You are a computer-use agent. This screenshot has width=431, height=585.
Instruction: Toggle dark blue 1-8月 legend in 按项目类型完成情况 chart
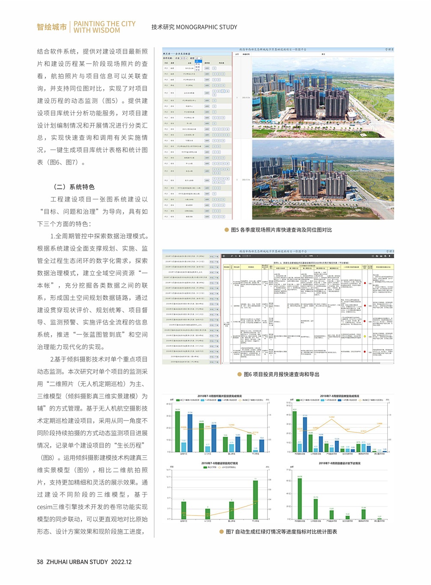pyautogui.click(x=339, y=400)
